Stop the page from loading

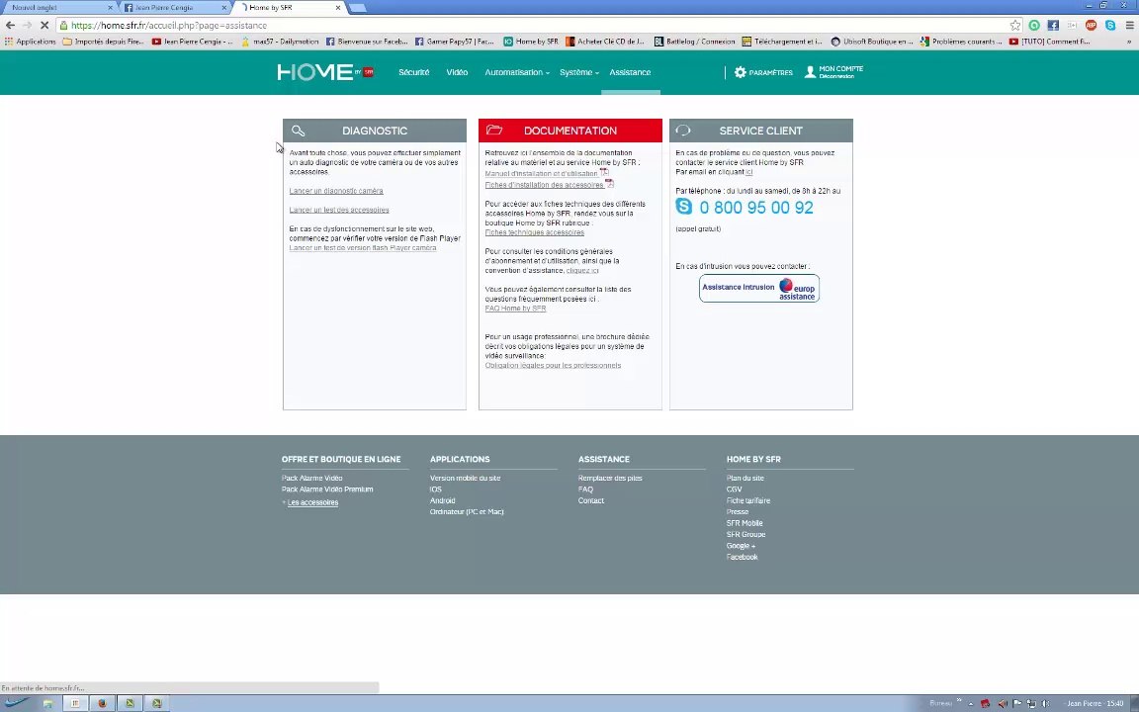[44, 25]
